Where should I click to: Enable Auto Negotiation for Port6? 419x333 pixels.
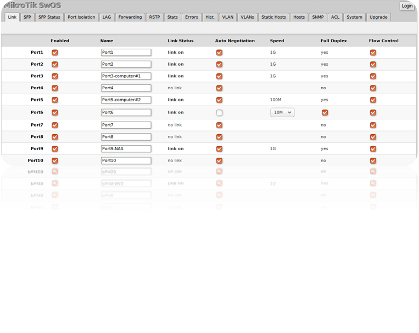[x=219, y=112]
